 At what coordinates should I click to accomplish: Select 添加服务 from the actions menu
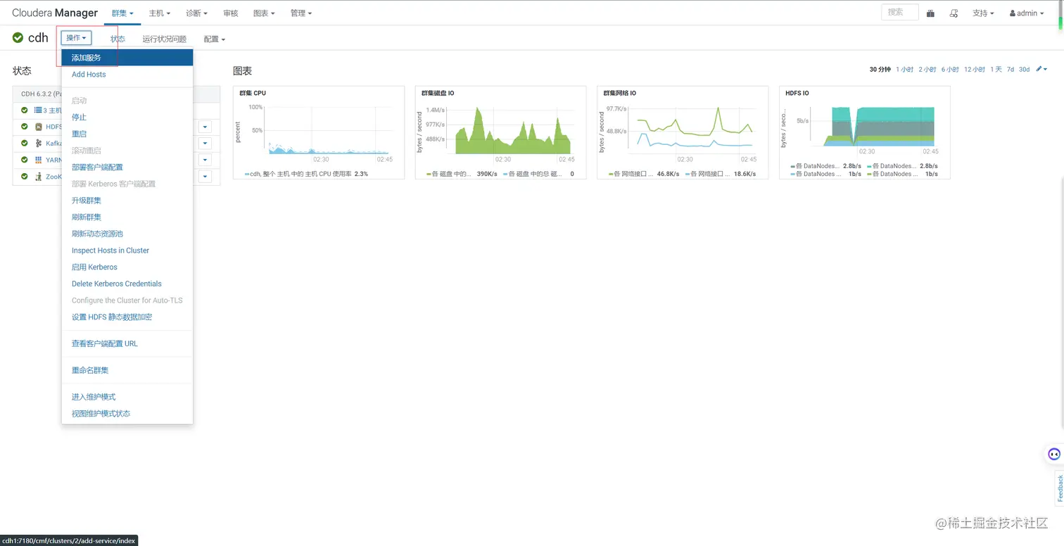click(127, 58)
